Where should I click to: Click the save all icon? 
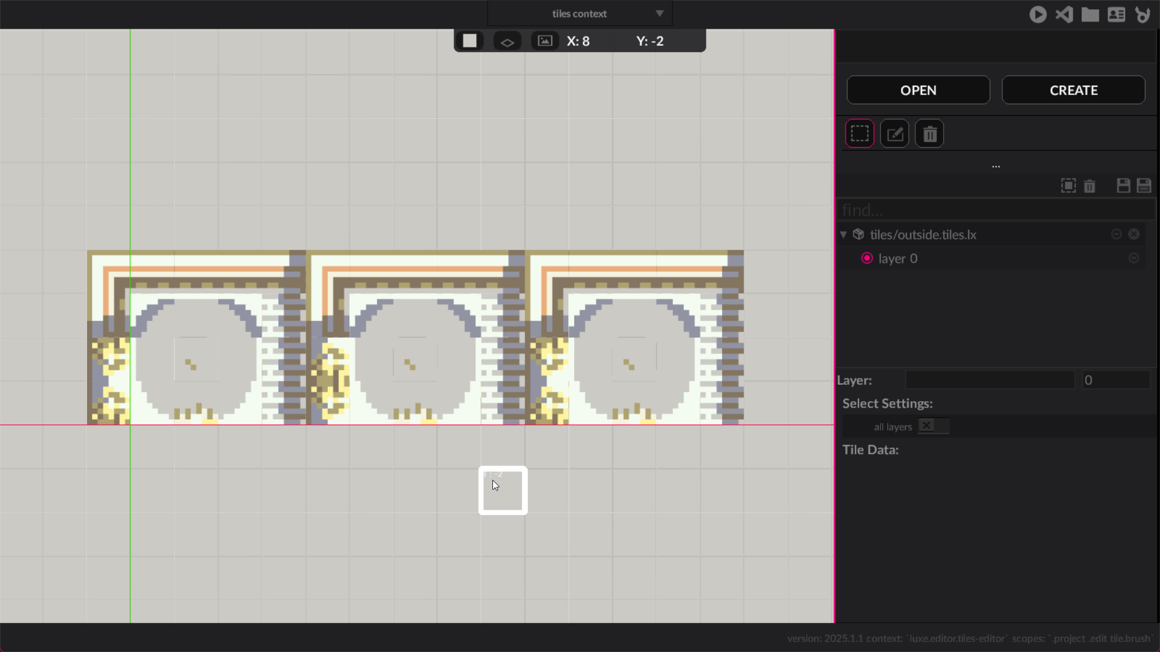click(1144, 185)
